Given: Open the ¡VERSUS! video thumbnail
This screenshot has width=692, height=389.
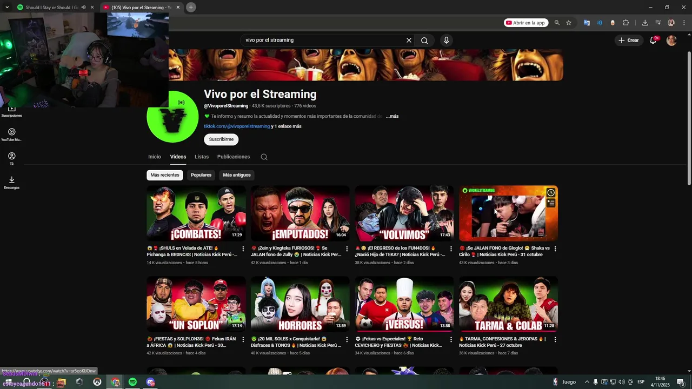Looking at the screenshot, I should [x=404, y=304].
